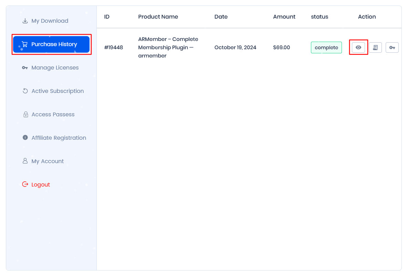The image size is (407, 276).
Task: Click the padlock icon beside Access Passess
Action: point(26,114)
